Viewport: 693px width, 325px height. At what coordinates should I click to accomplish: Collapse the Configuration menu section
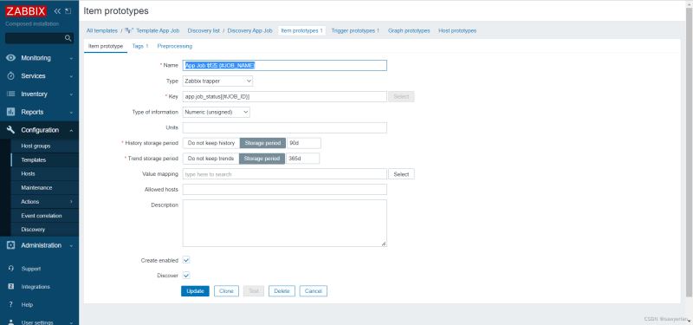pos(39,130)
